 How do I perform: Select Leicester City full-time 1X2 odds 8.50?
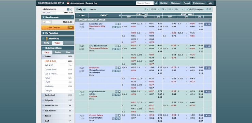coord(160,24)
